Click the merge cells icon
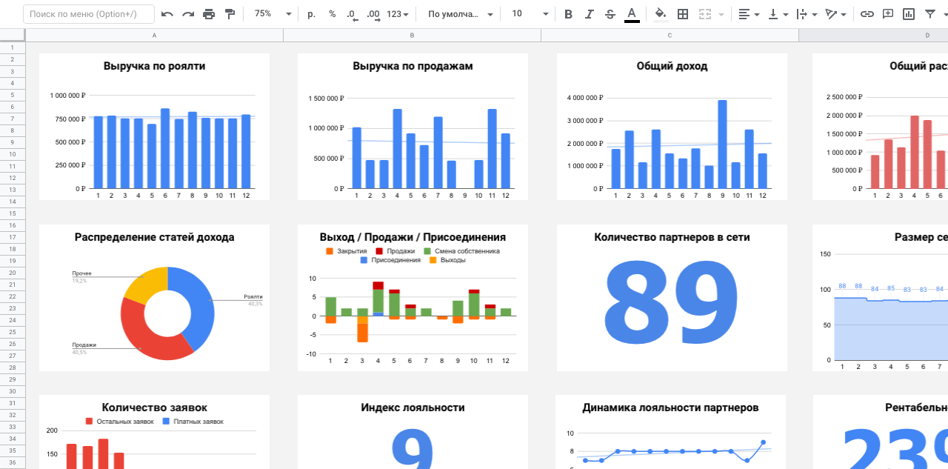Screen dimensions: 948x469 pyautogui.click(x=704, y=14)
